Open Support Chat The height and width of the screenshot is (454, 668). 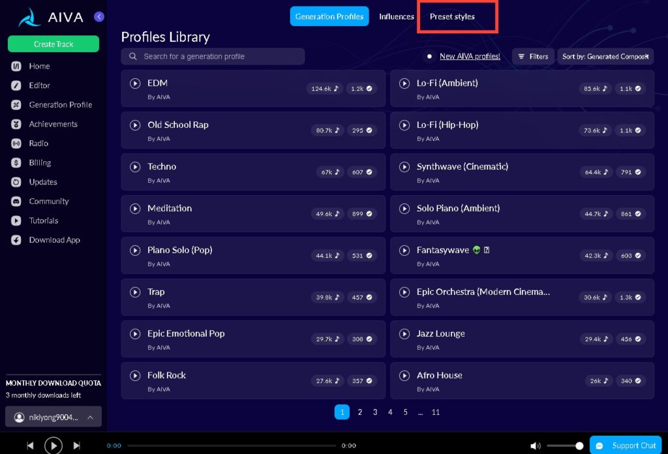pos(626,446)
